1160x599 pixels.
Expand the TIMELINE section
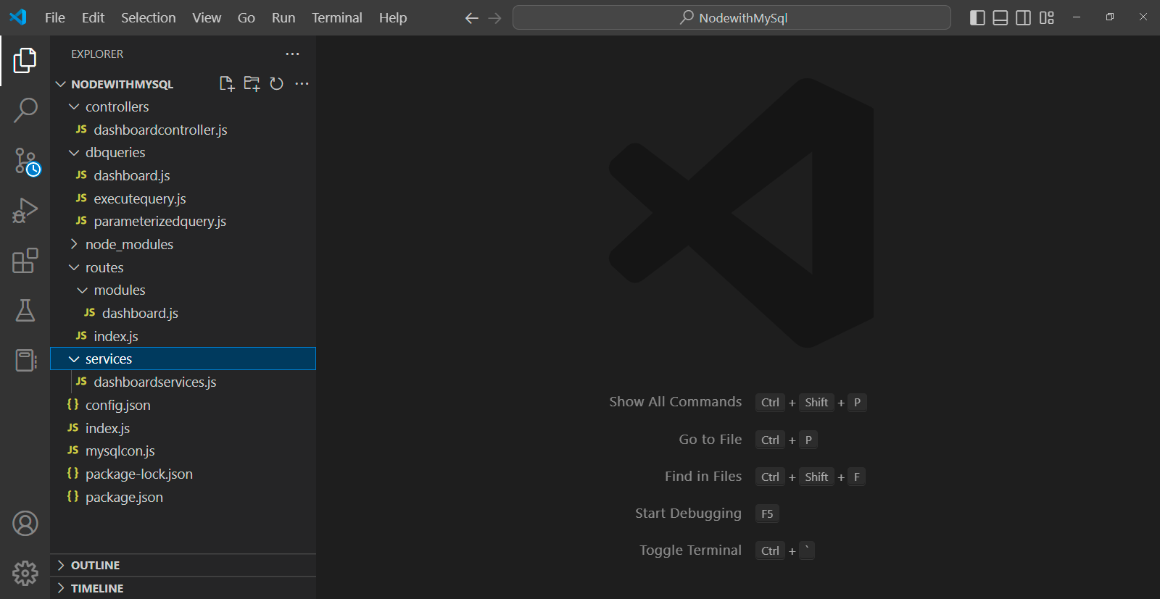pyautogui.click(x=61, y=589)
